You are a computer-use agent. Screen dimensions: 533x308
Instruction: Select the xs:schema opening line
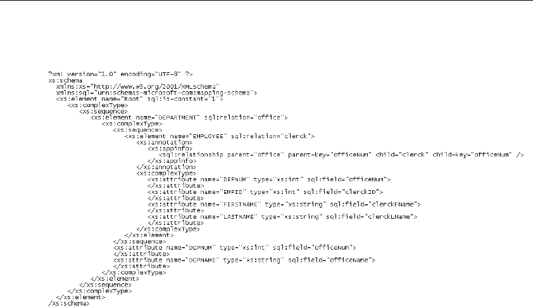pyautogui.click(x=65, y=80)
